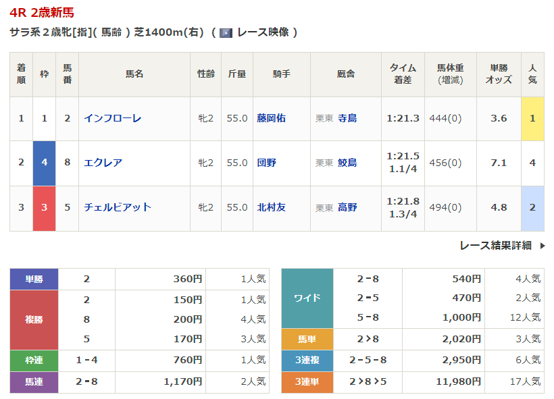View jockey 団野 profile
554x399 pixels.
click(266, 163)
